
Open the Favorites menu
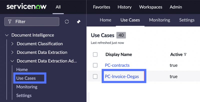pyautogui.click(x=101, y=7)
